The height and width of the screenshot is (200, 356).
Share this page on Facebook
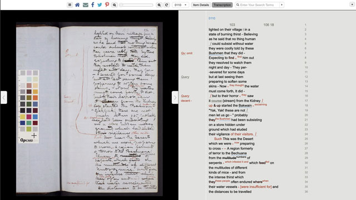pos(93,5)
